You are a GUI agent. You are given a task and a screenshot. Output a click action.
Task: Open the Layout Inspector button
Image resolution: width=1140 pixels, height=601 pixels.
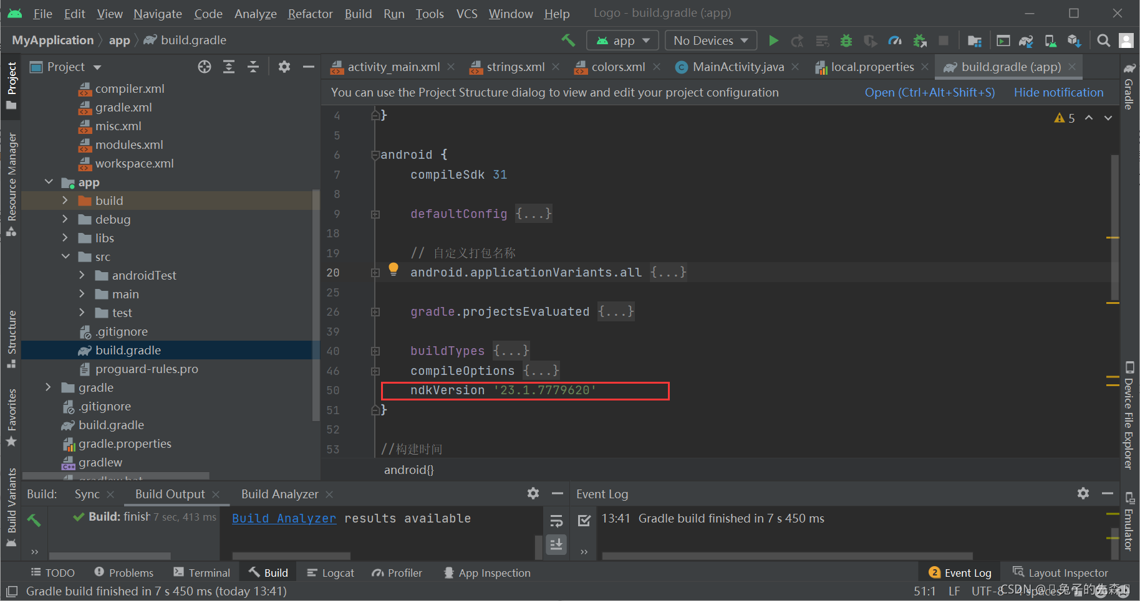[1060, 572]
